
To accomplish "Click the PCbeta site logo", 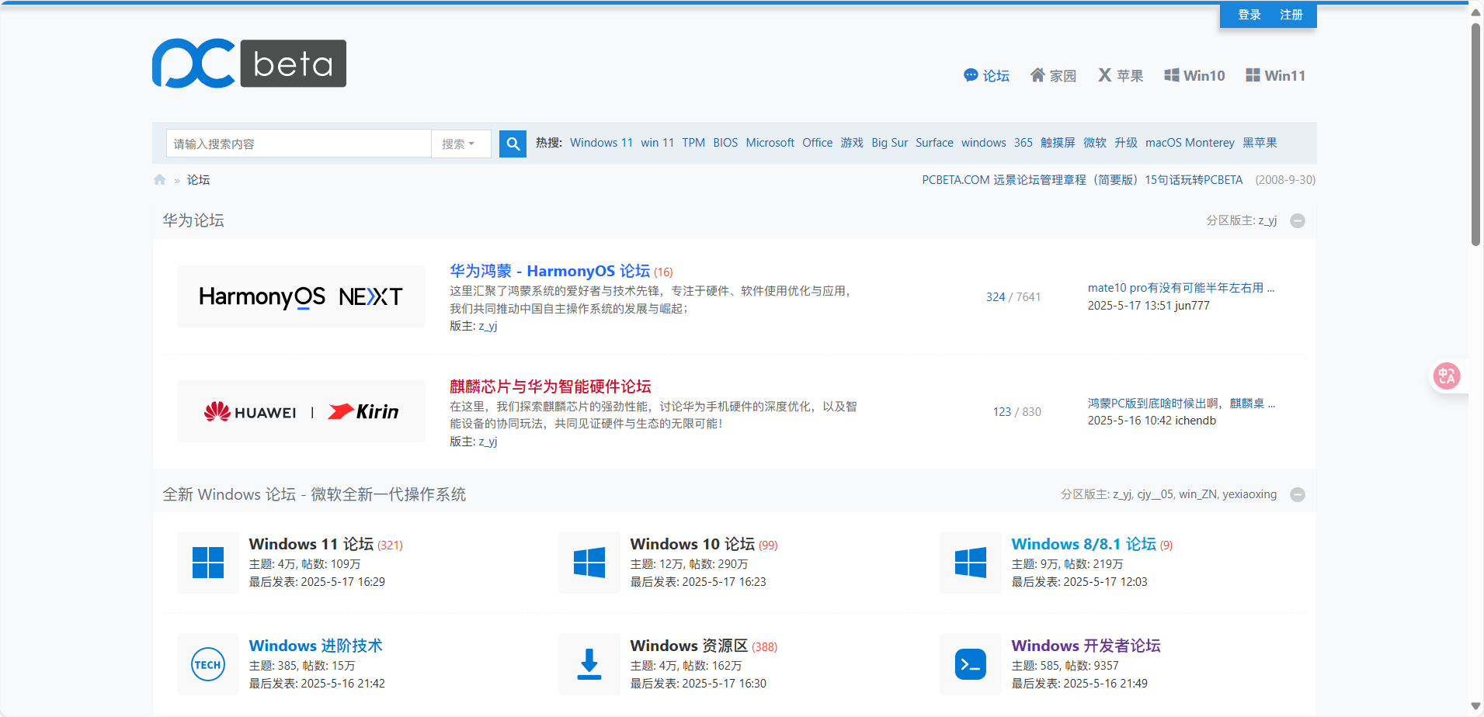I will click(x=249, y=63).
